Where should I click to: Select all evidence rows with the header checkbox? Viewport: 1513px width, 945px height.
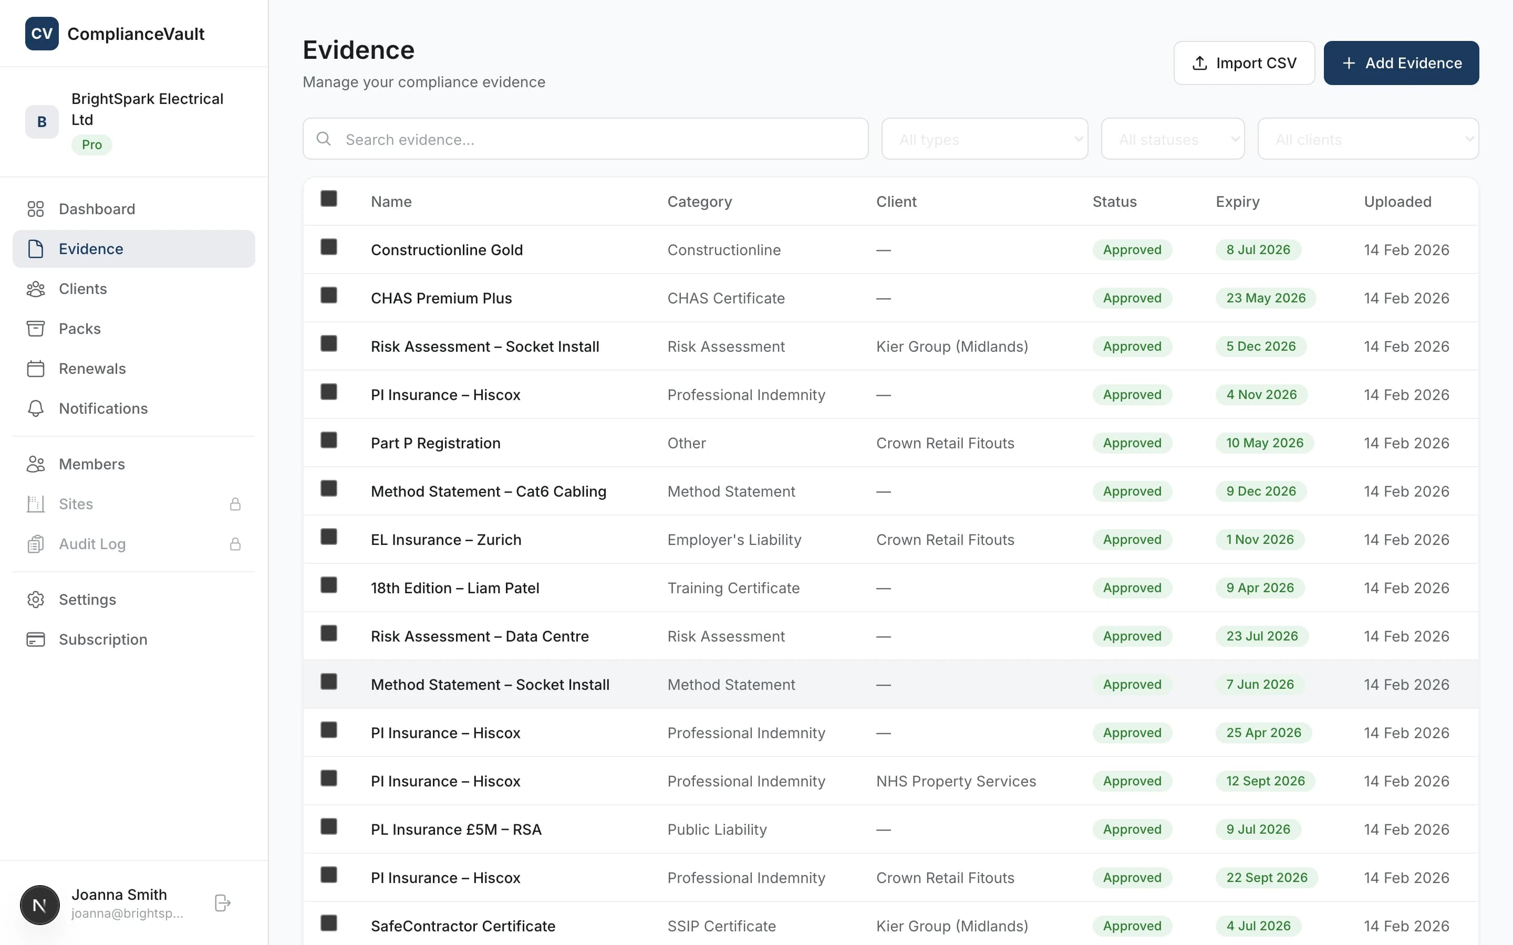pos(329,198)
